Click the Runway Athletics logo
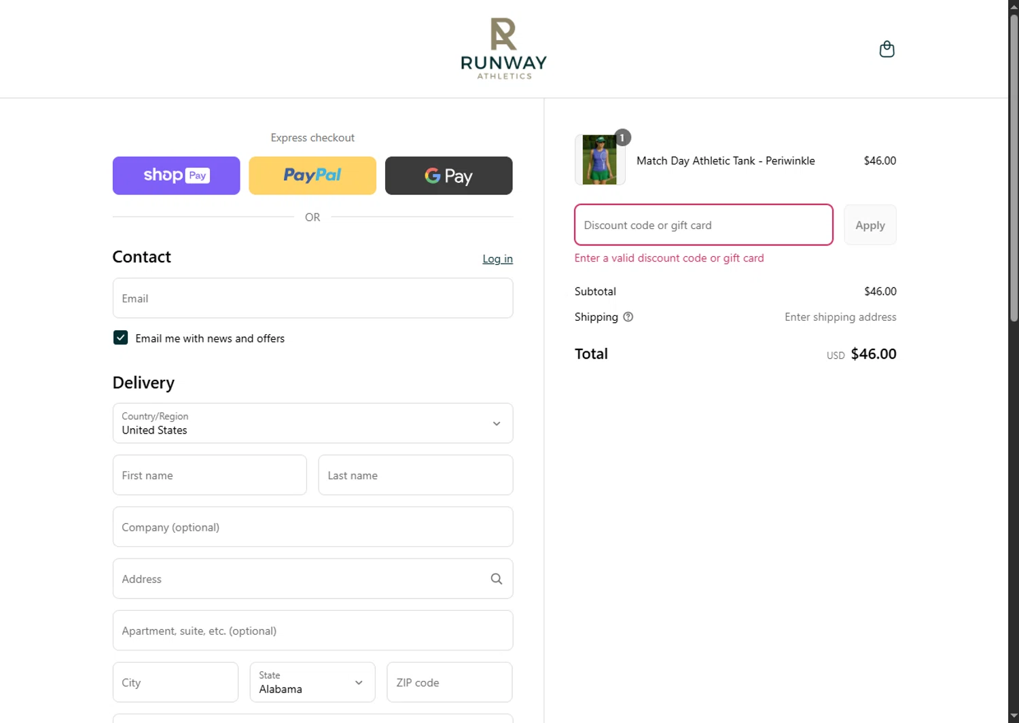 503,49
